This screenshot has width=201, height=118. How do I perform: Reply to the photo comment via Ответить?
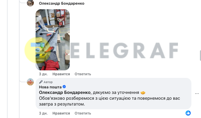pyautogui.click(x=83, y=74)
